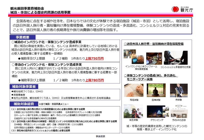The height and width of the screenshot is (140, 204).
Task: Click the グランピング caption
Action: (x=157, y=120)
